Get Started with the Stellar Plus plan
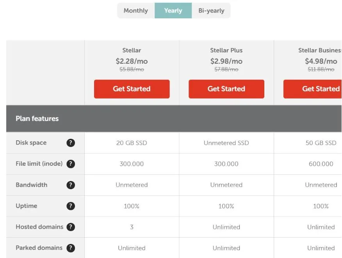342x258 pixels. (226, 89)
